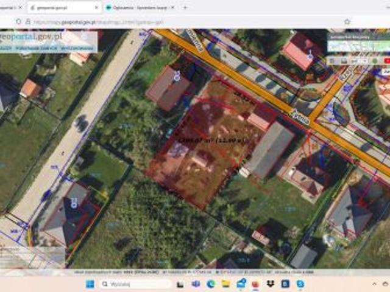Click the first icon in the map toolbar
Image resolution: width=390 pixels, height=292 pixels.
[x=332, y=61]
